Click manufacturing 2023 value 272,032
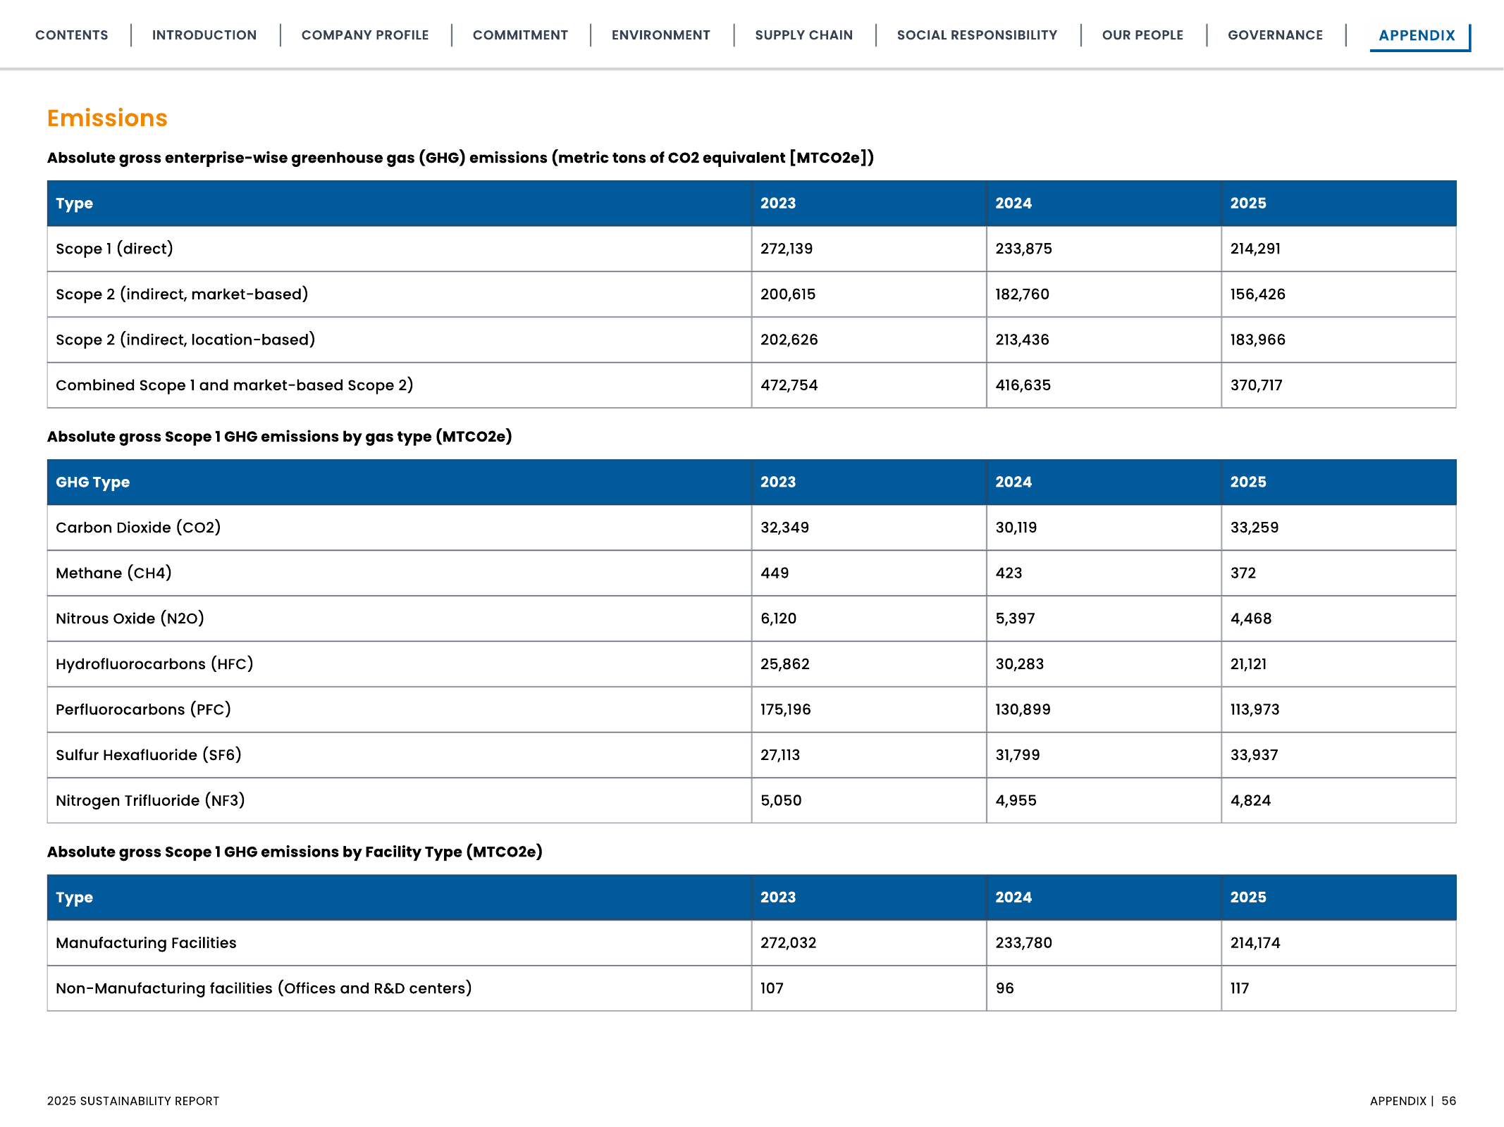This screenshot has width=1504, height=1127. point(788,943)
